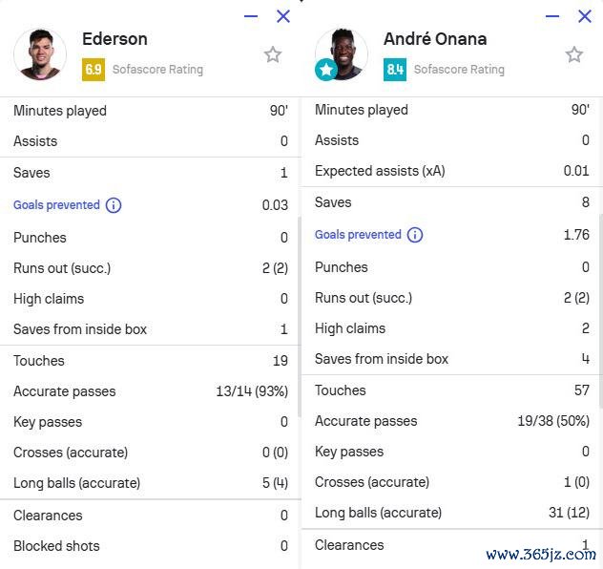Favorite André Onana with the star icon
Viewport: 603px width, 569px height.
[x=574, y=54]
